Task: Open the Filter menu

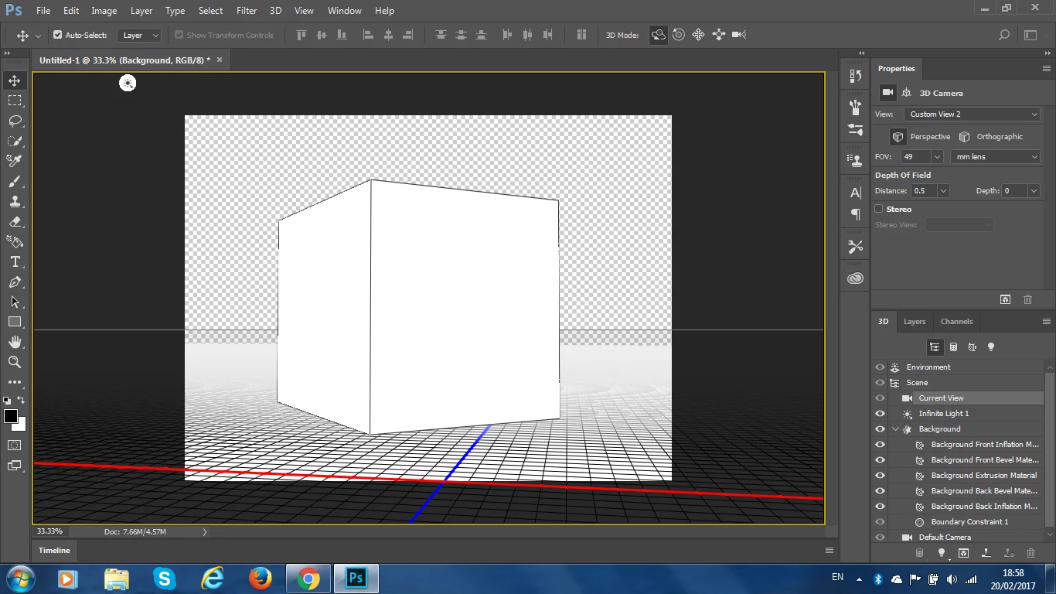Action: [247, 11]
